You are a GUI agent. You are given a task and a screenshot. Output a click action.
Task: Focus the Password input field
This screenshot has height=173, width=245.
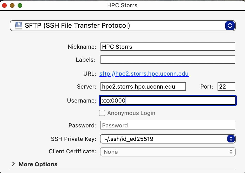168,125
